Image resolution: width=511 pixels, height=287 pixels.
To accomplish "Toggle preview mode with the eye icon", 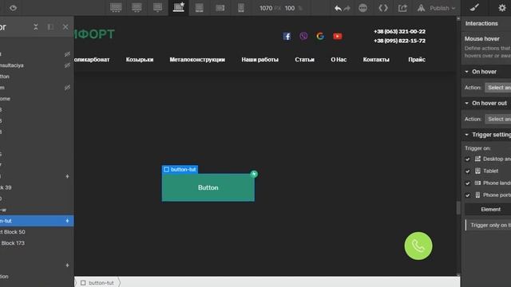I will point(13,8).
